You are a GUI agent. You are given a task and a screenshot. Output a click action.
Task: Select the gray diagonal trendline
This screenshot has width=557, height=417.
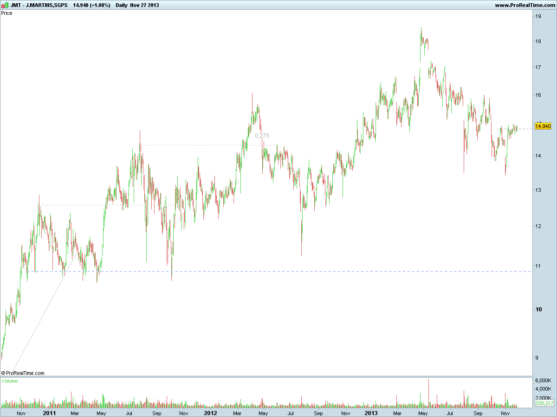(x=44, y=311)
